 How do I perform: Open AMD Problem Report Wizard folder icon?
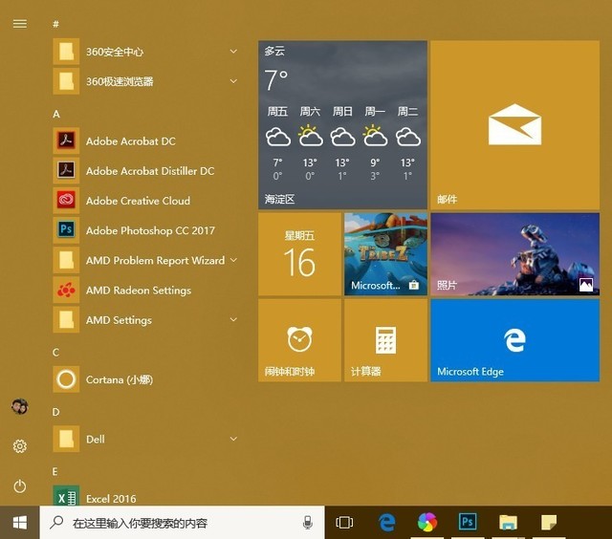pyautogui.click(x=66, y=260)
